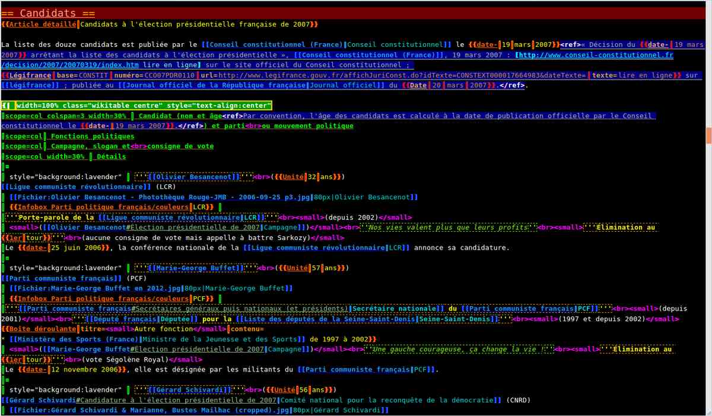The width and height of the screenshot is (712, 416).
Task: Click the 'Boite déroulante' template name
Action: [43, 329]
